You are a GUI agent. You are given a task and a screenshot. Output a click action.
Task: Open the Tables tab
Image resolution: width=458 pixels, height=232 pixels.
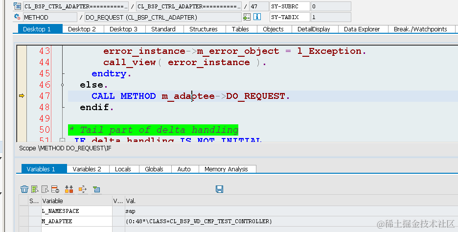pyautogui.click(x=240, y=29)
